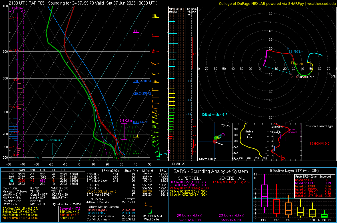Click the 231/30 LM label on the hodograph
337x223 pixels.
tap(296, 52)
